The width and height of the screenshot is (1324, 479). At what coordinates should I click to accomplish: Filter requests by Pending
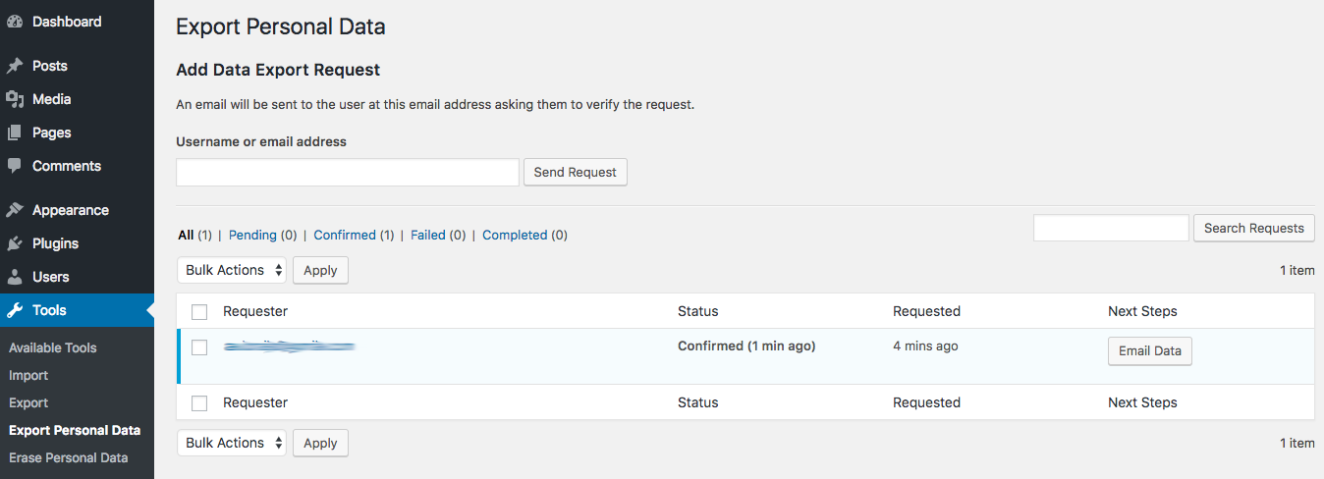252,235
